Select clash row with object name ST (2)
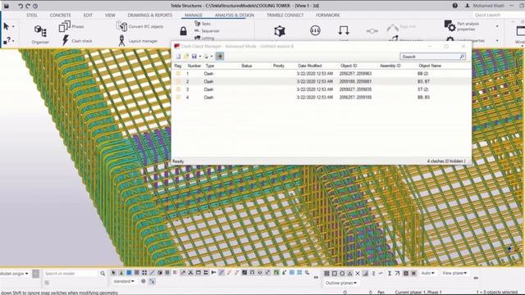 coord(322,89)
